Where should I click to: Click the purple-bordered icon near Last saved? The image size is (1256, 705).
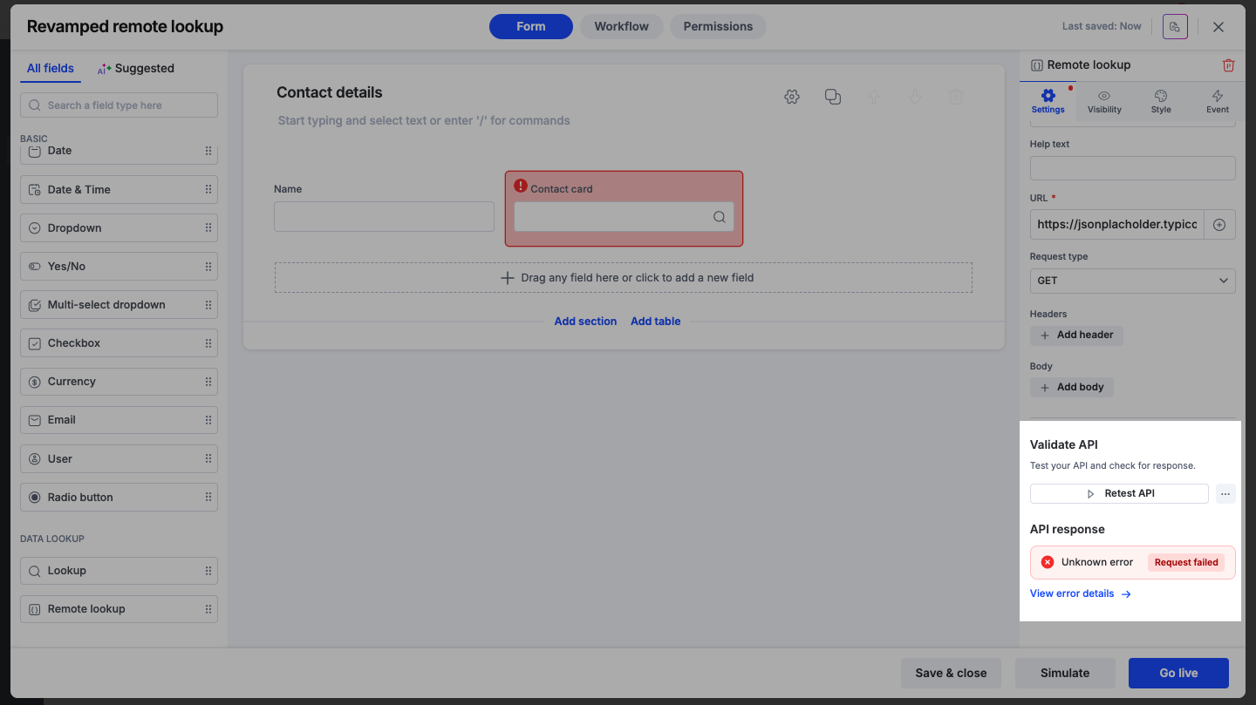1176,26
